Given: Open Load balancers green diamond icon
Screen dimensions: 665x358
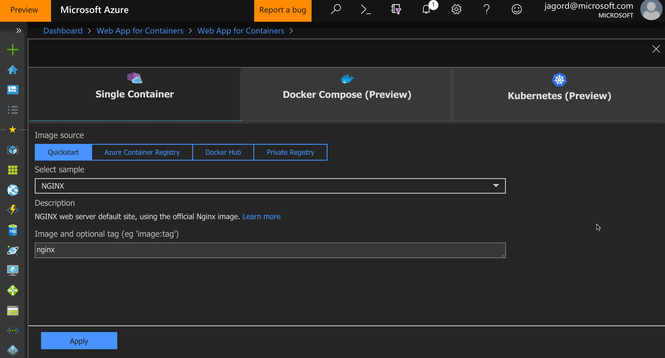Looking at the screenshot, I should pos(13,290).
